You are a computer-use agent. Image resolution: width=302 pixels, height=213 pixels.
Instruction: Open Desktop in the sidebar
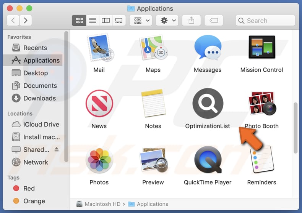pyautogui.click(x=33, y=73)
